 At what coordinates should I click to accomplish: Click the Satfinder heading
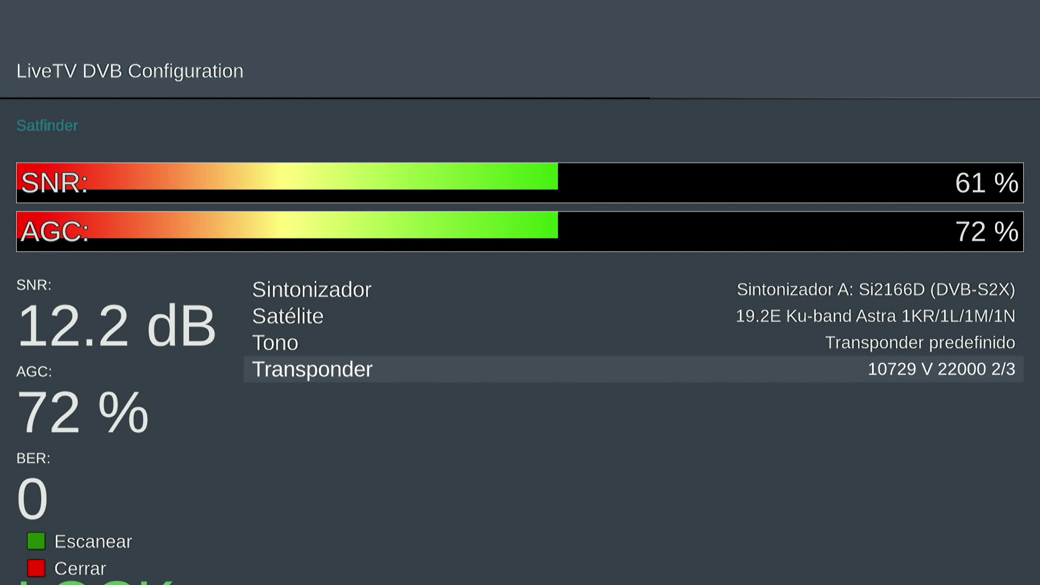coord(47,126)
